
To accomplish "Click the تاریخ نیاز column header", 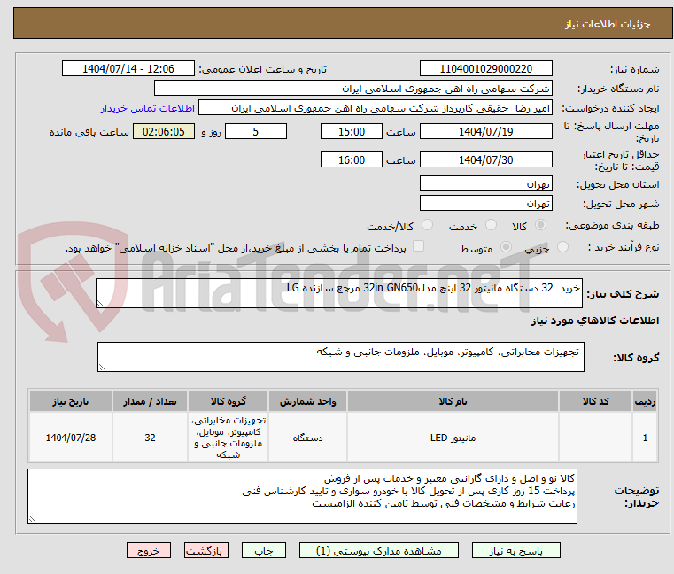I will (71, 401).
